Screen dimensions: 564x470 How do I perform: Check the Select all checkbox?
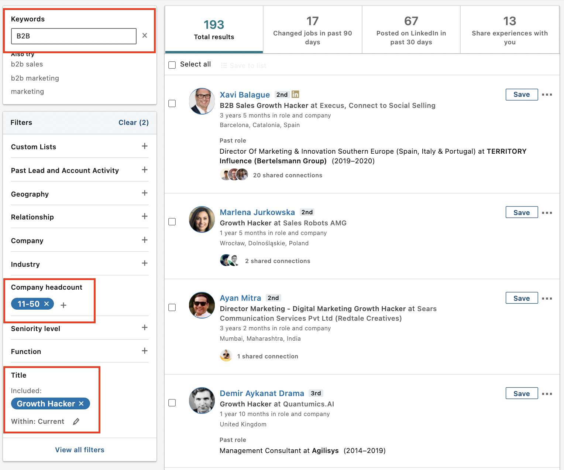[172, 65]
